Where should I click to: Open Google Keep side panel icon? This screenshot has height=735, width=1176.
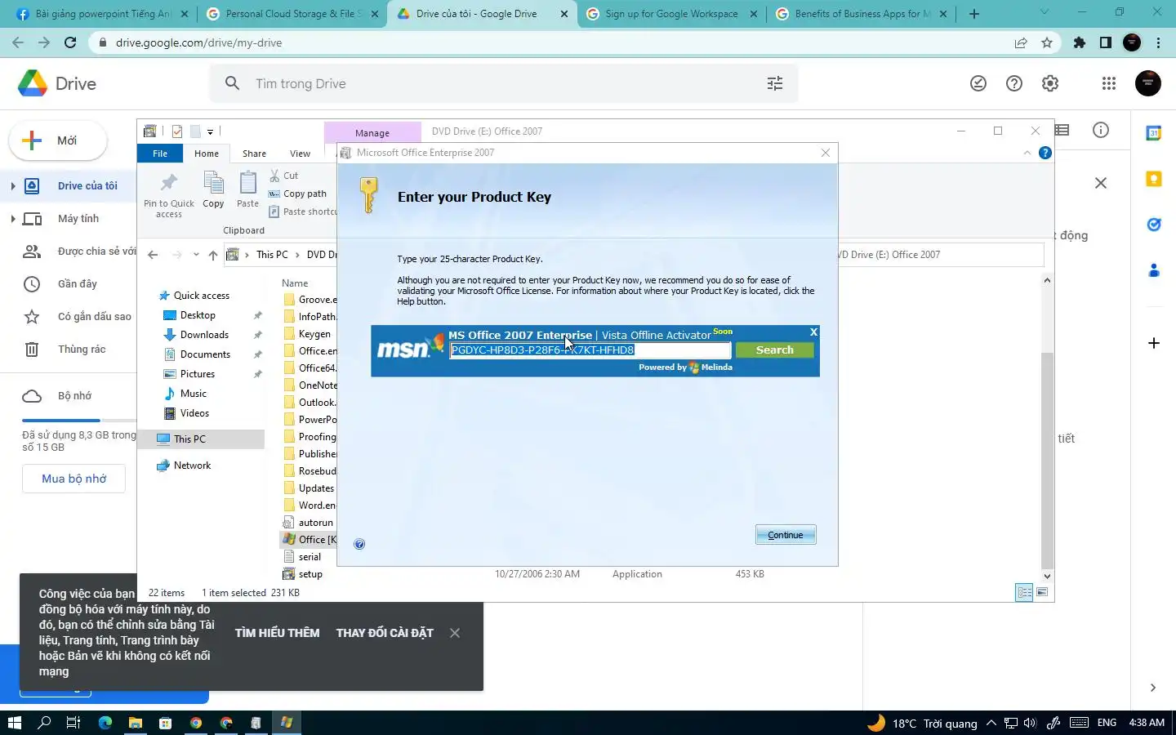tap(1154, 179)
